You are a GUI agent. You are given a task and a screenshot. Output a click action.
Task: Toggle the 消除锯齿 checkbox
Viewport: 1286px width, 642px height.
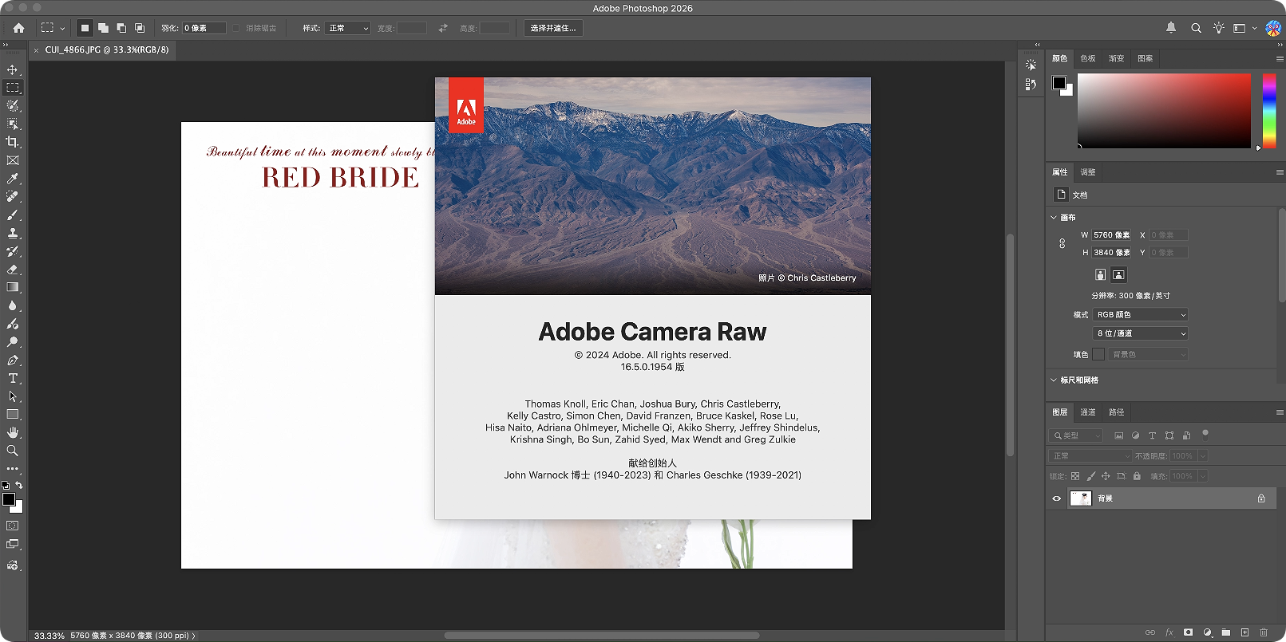pos(235,28)
